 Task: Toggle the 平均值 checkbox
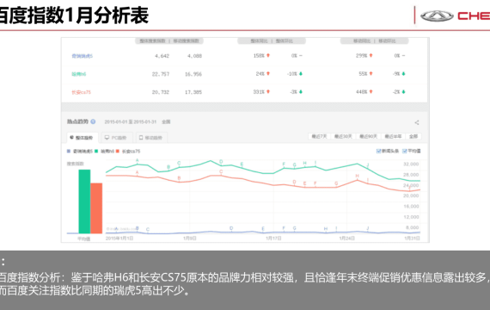coord(404,151)
